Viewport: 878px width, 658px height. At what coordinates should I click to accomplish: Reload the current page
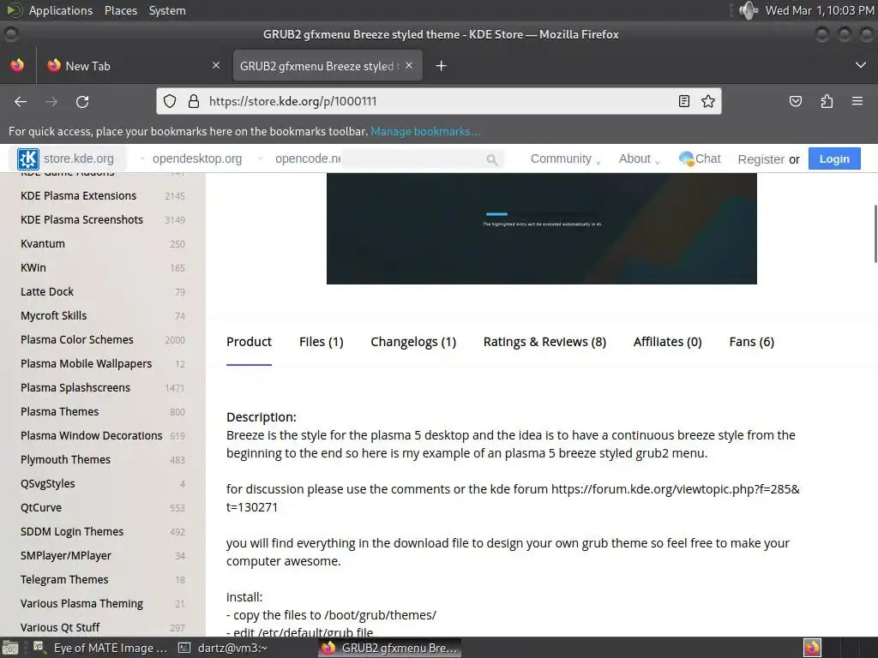point(82,101)
